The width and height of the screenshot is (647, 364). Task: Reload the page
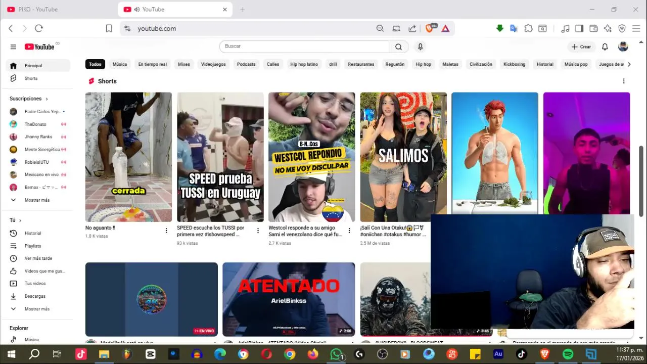point(39,28)
